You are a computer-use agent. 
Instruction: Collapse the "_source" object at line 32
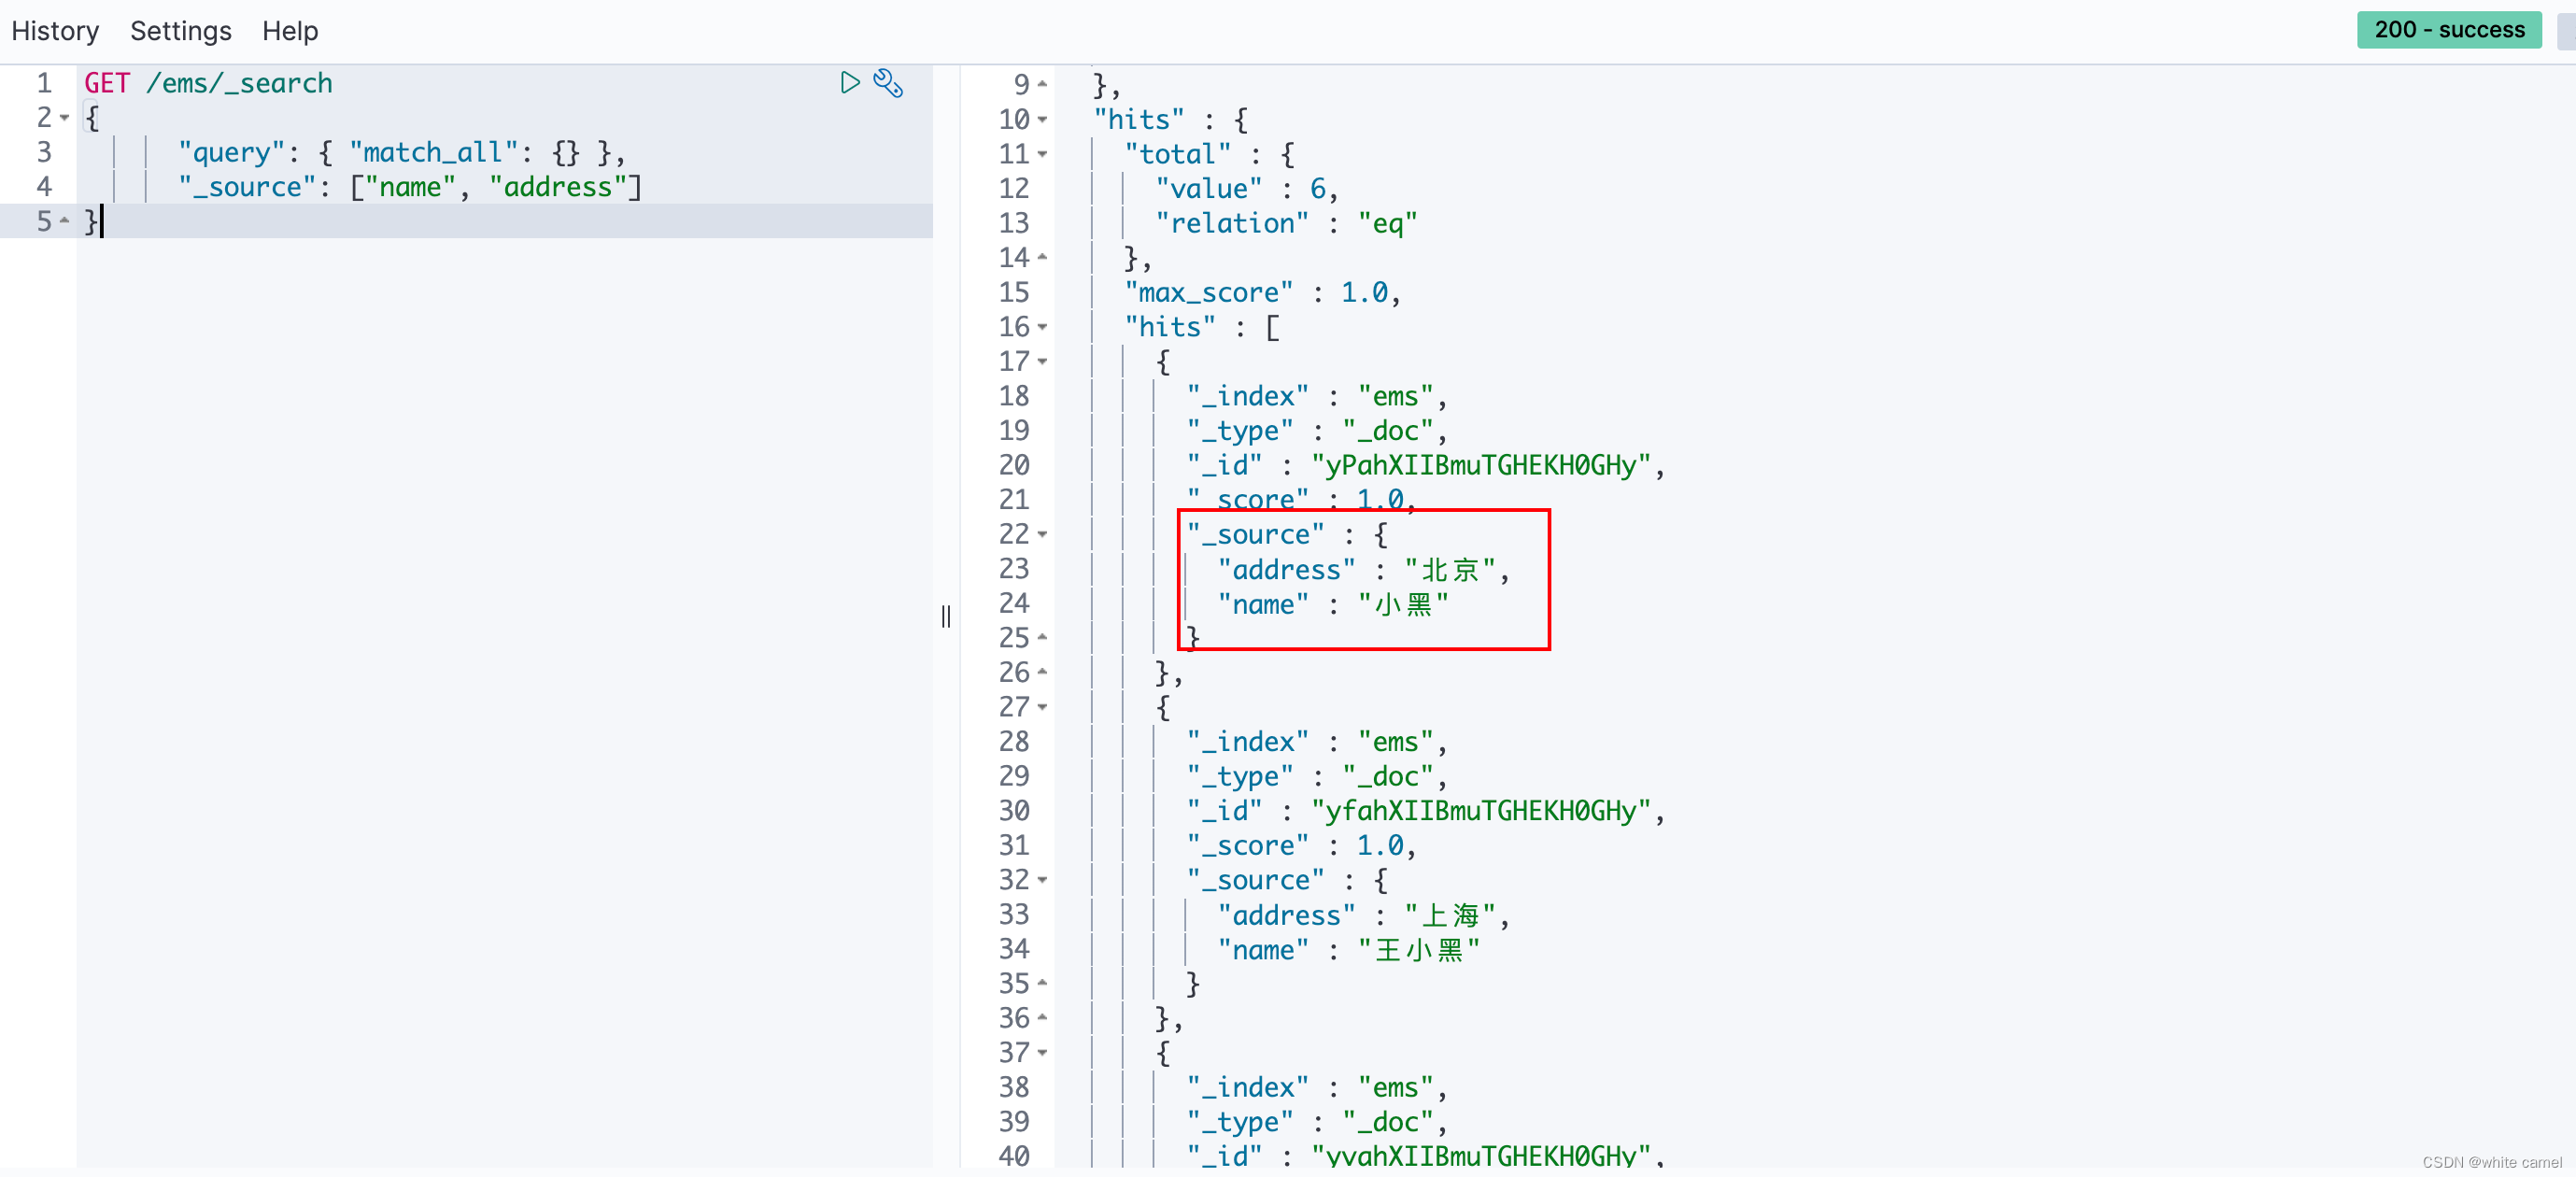pyautogui.click(x=1042, y=880)
